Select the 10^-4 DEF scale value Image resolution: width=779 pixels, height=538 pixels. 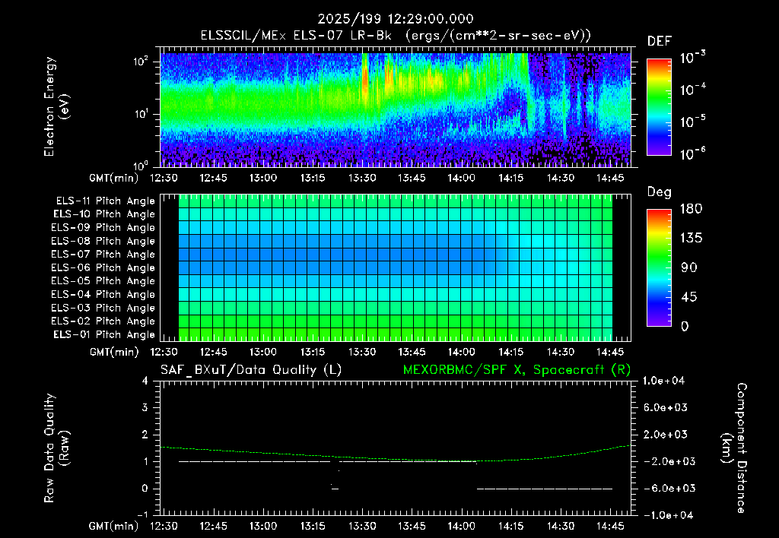(692, 90)
